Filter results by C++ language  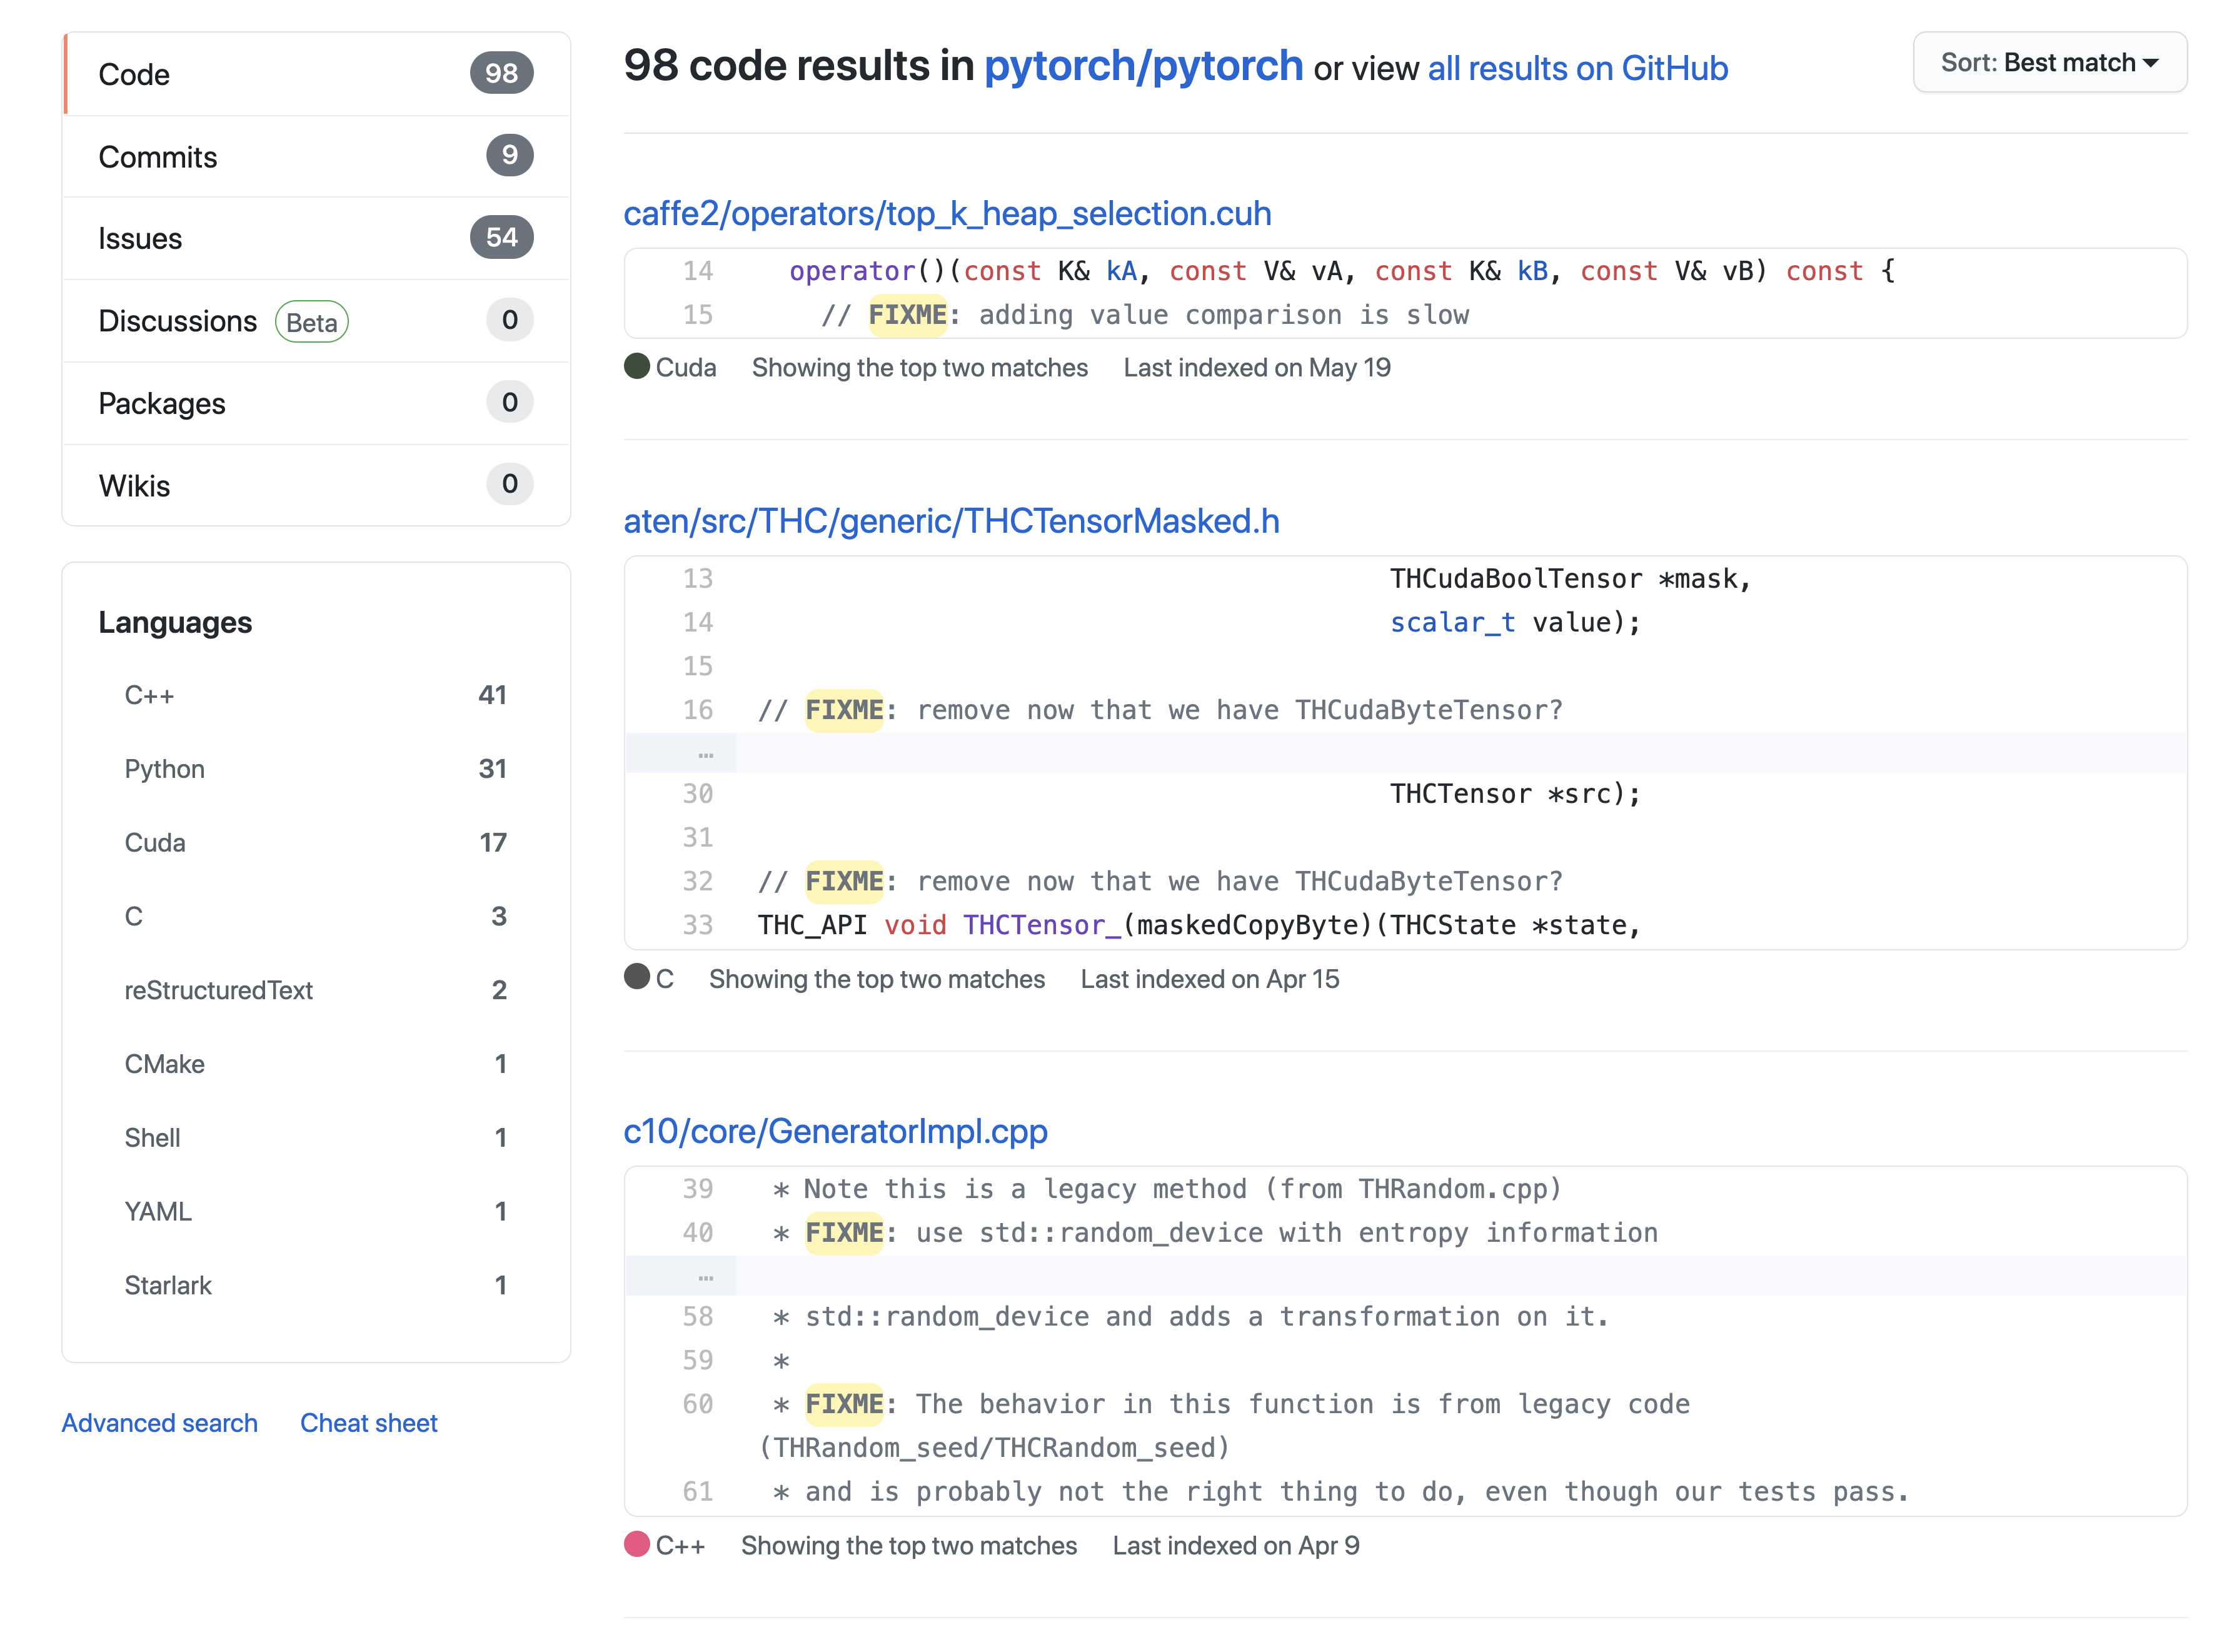(x=316, y=695)
